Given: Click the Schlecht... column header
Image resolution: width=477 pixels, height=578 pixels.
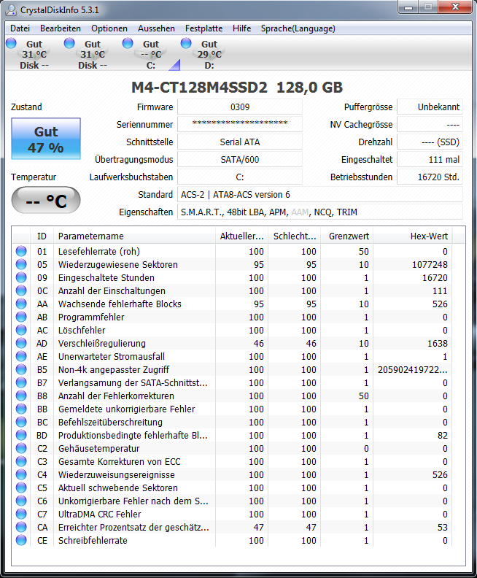Looking at the screenshot, I should click(x=295, y=236).
